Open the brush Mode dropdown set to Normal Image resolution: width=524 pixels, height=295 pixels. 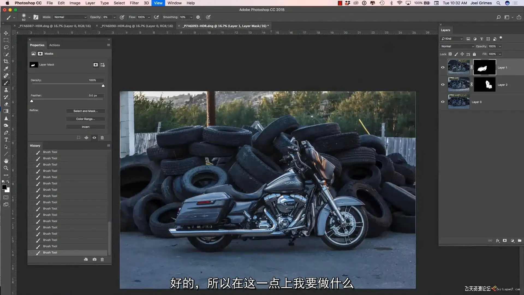pos(70,17)
